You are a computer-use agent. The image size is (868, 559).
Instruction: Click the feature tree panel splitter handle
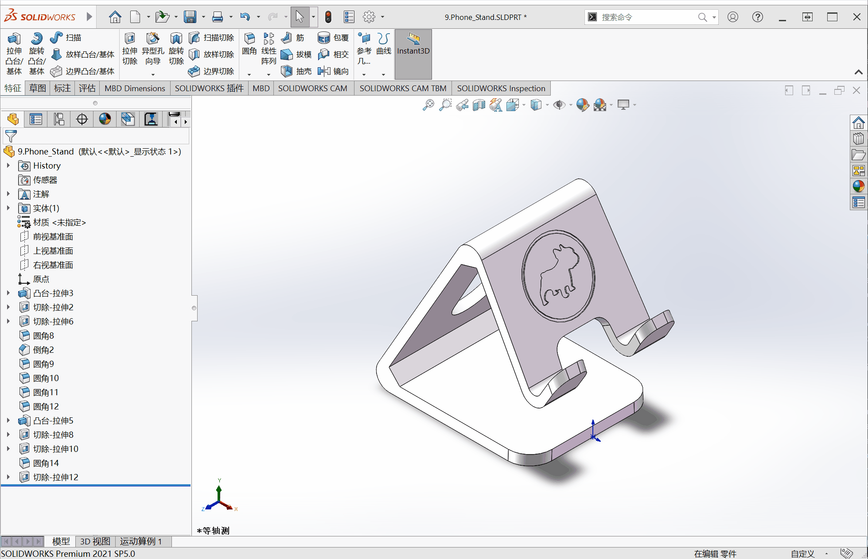(194, 308)
